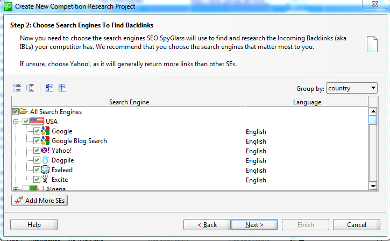
Task: Expand the Algeria tree node
Action: pos(16,189)
